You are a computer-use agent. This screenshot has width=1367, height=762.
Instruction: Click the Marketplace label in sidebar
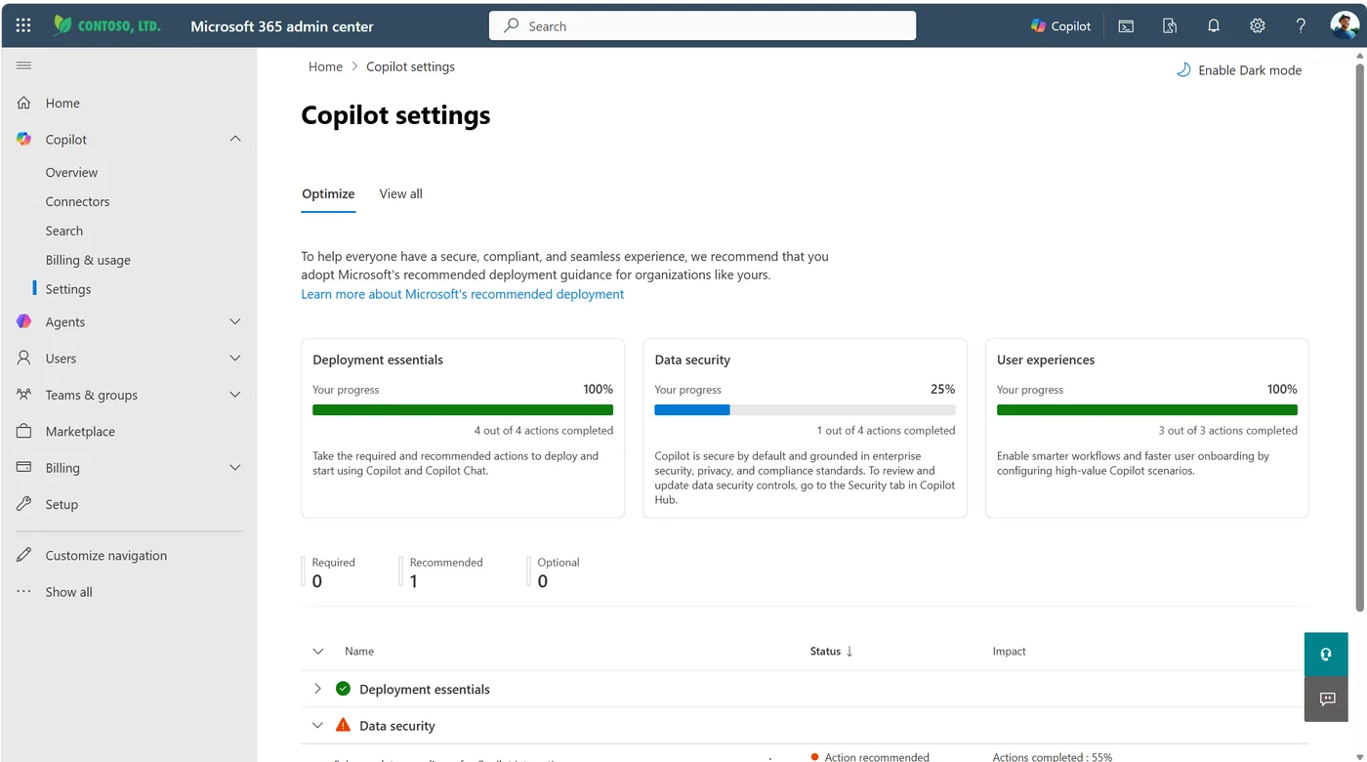point(80,431)
